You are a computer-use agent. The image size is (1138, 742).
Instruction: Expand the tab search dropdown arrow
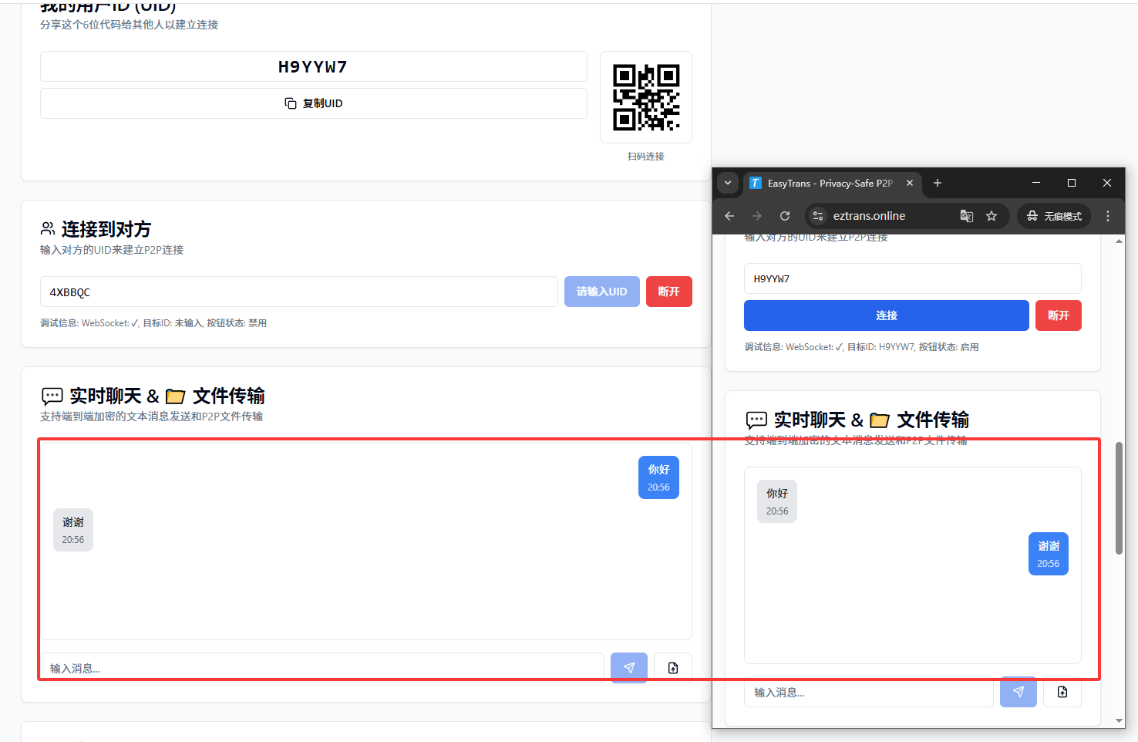[x=727, y=183]
